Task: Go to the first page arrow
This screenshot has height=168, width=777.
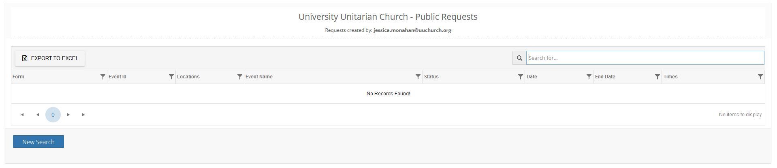Action: (x=22, y=115)
